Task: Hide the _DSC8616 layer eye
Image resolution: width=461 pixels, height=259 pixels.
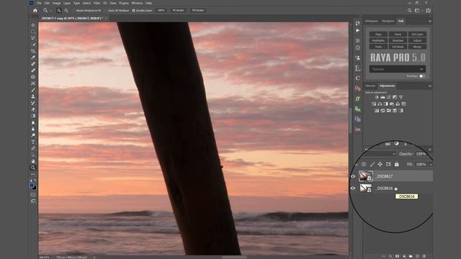Action: [353, 188]
